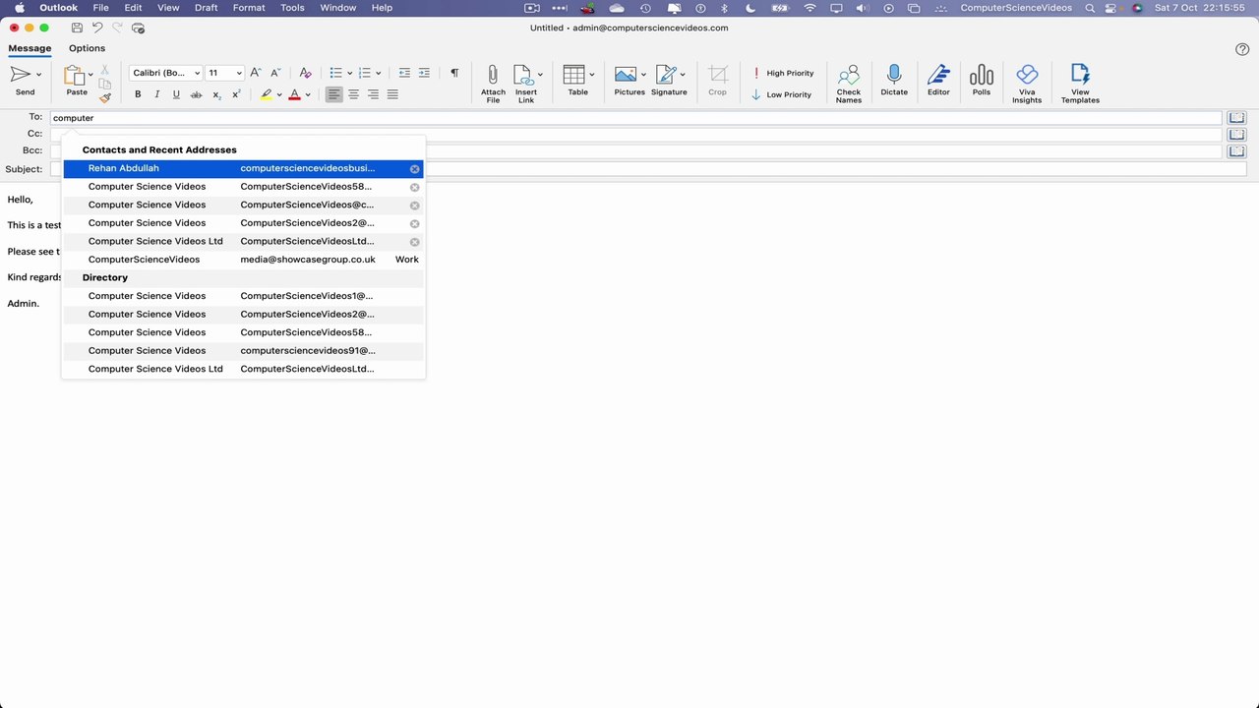Viewport: 1259px width, 708px height.
Task: Toggle Subscript formatting
Action: coord(217,94)
